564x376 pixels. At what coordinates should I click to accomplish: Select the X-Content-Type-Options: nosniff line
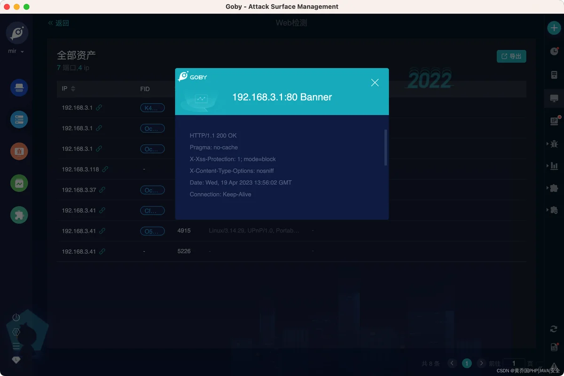(232, 171)
